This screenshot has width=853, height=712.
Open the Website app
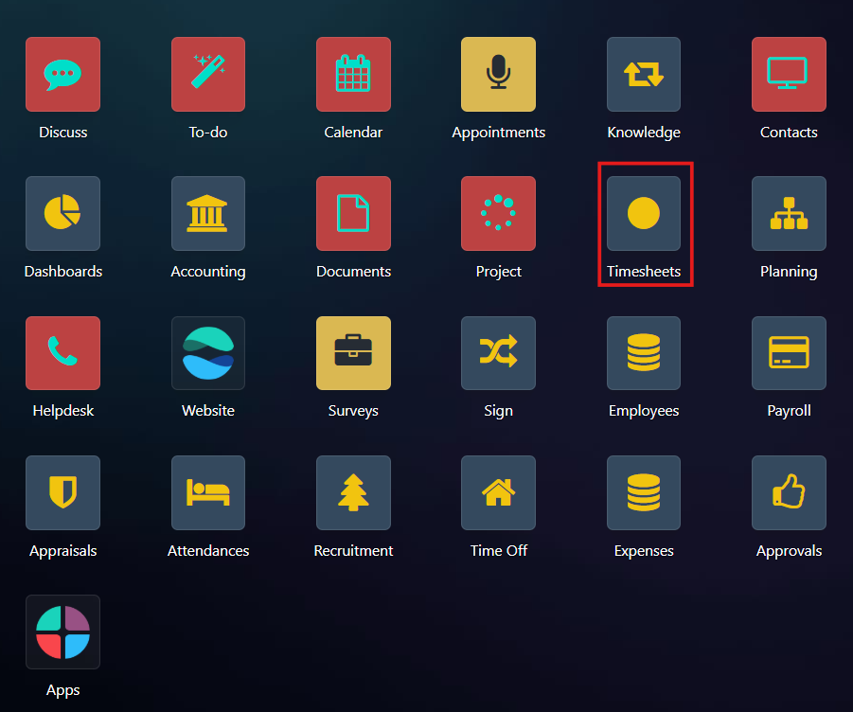click(x=208, y=353)
